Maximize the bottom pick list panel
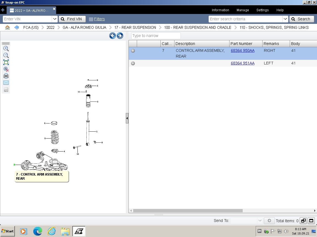The height and width of the screenshot is (237, 317). 311,221
